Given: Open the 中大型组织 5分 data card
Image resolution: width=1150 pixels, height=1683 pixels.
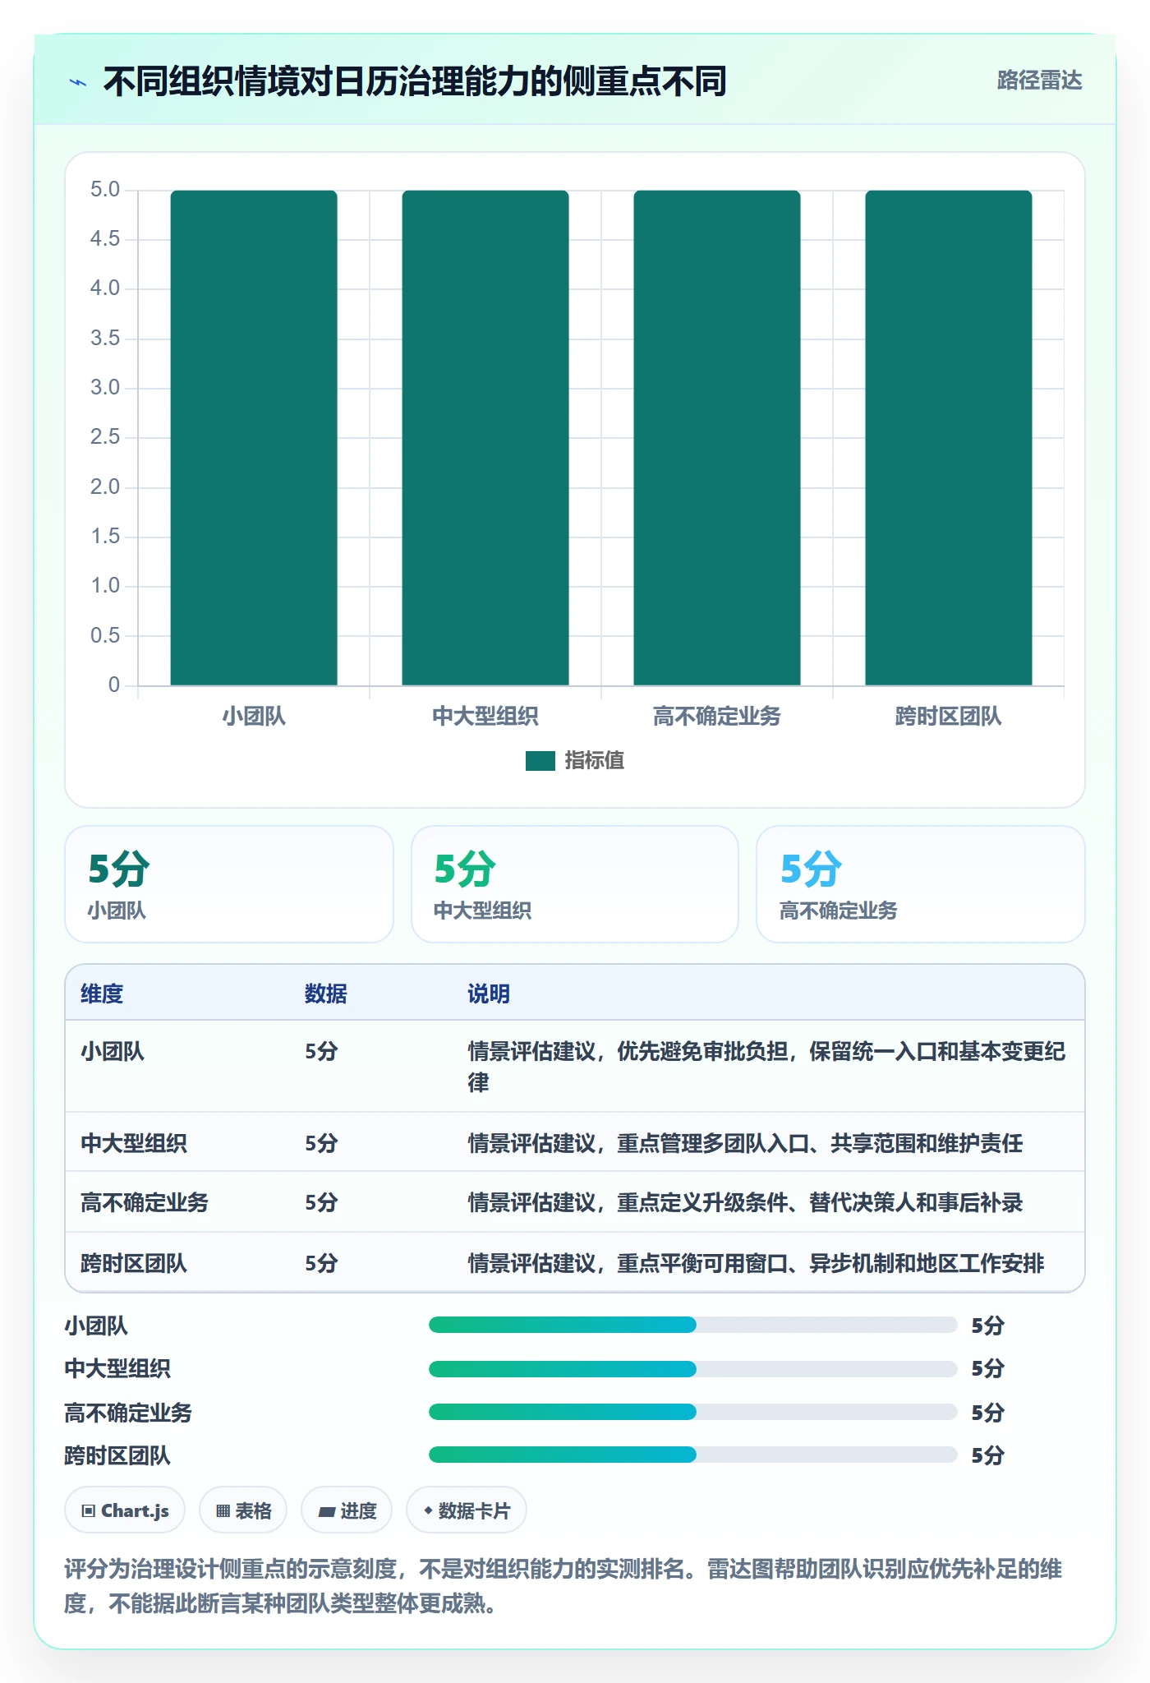Looking at the screenshot, I should point(575,884).
